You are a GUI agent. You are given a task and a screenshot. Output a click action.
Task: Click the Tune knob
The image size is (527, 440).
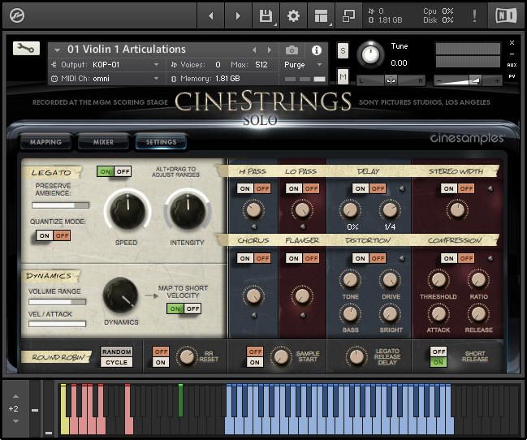[x=370, y=54]
